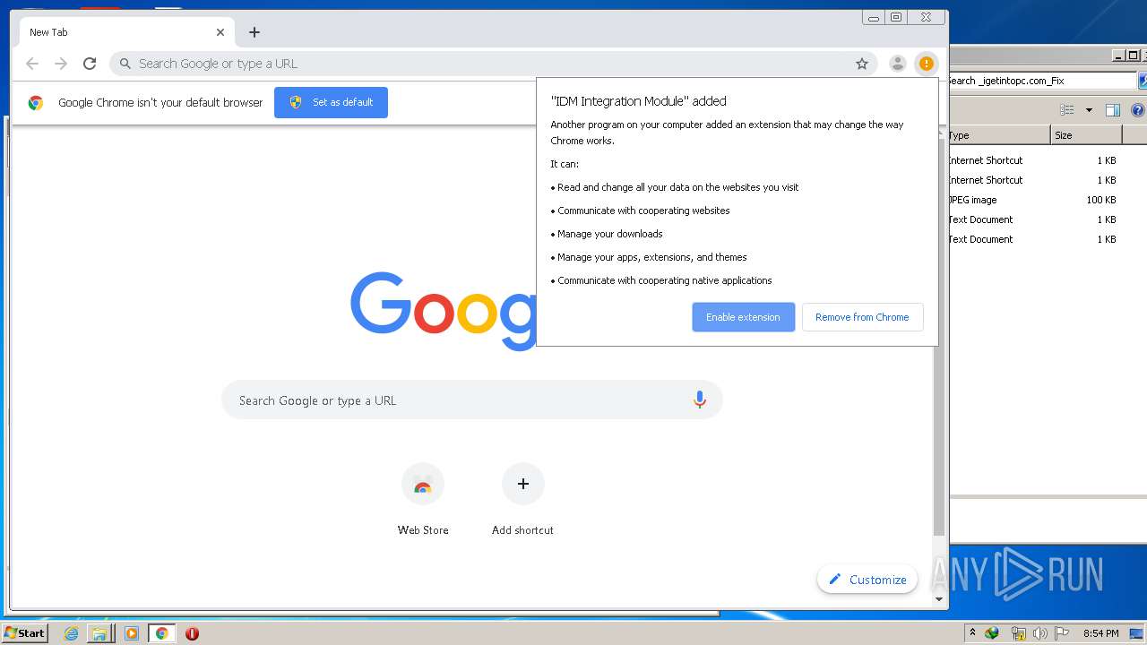The width and height of the screenshot is (1147, 645).
Task: Open Windows Media Player taskbar icon
Action: coord(132,633)
